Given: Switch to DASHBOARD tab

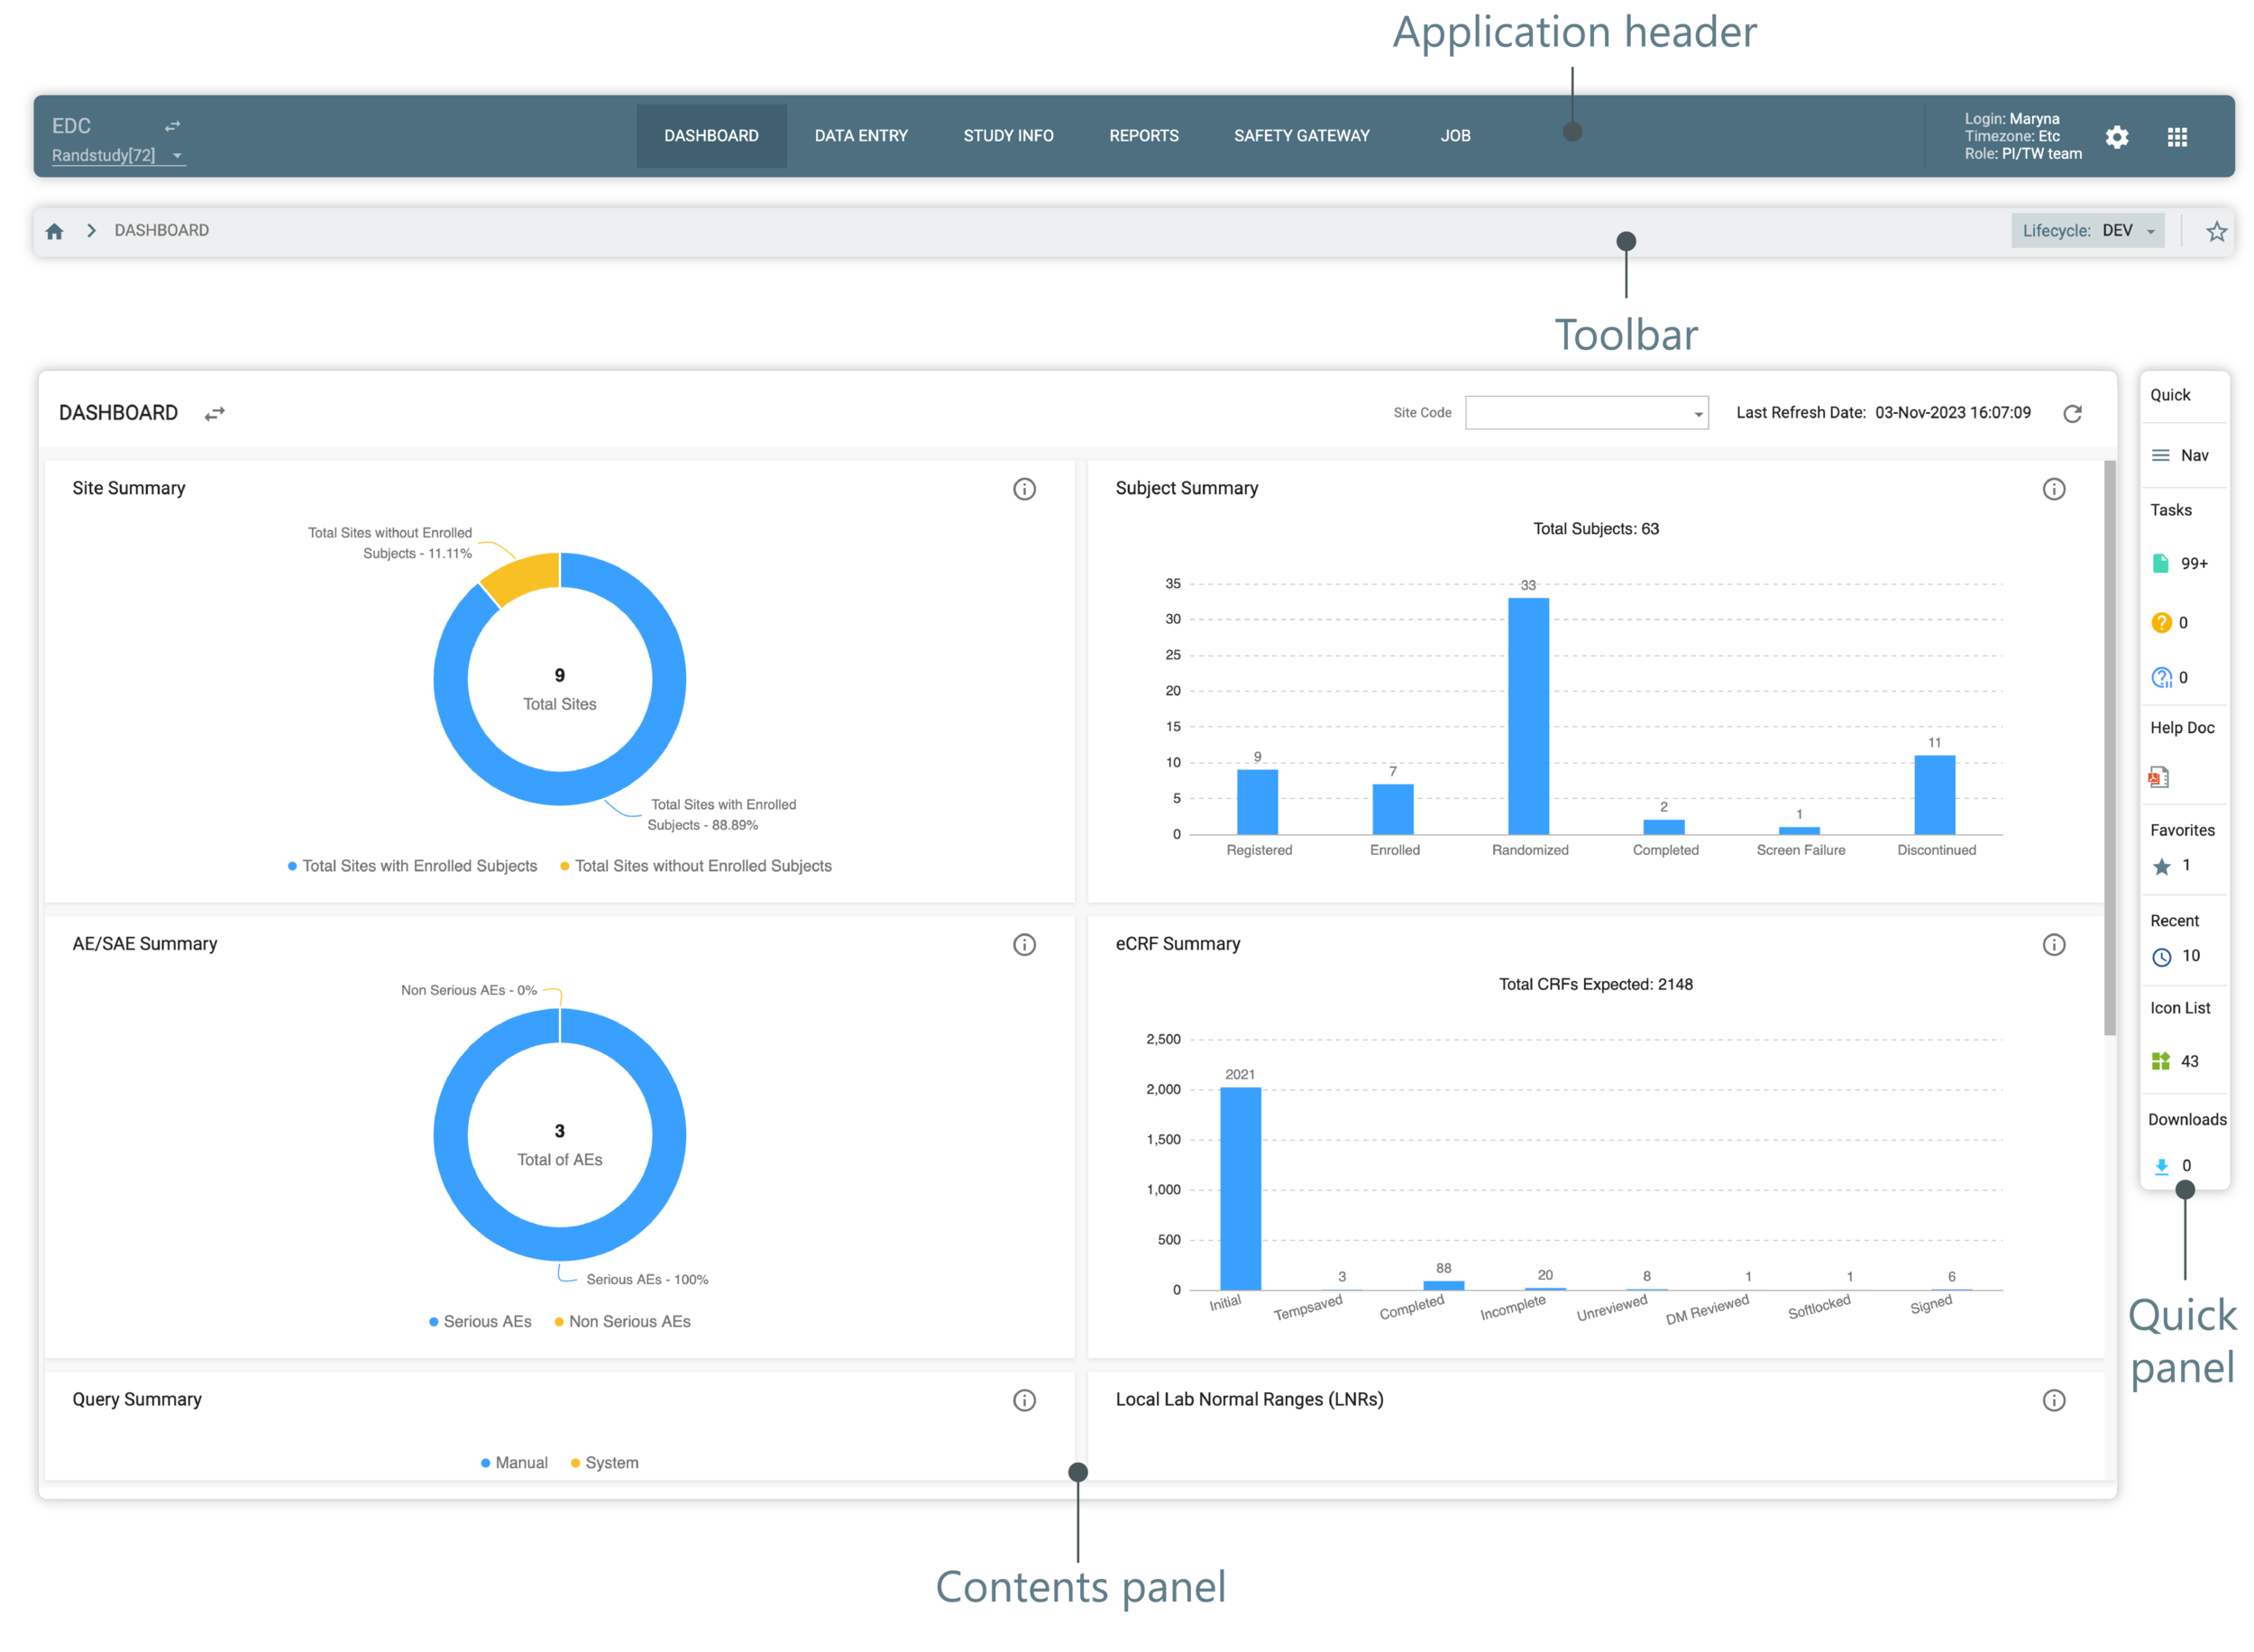Looking at the screenshot, I should tap(710, 136).
